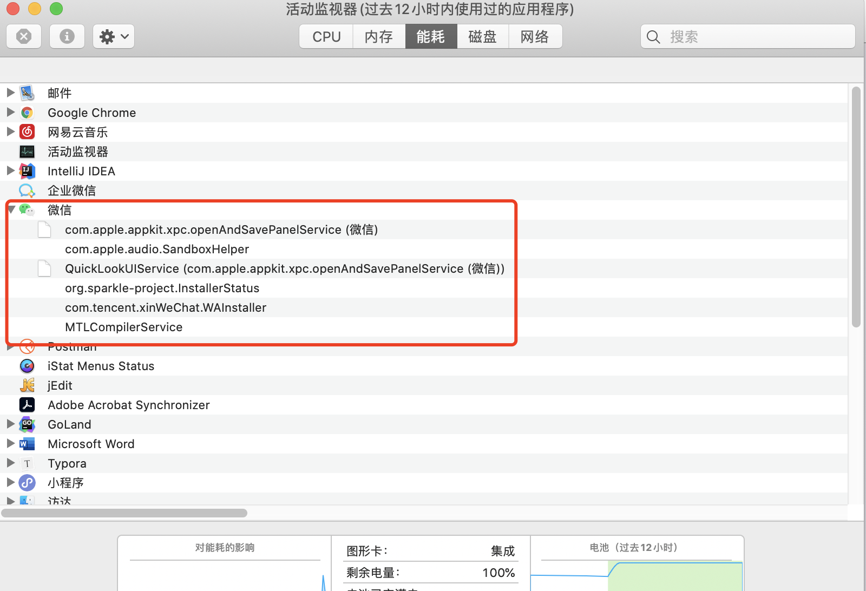
Task: Expand the Typora process group
Action: [x=10, y=463]
